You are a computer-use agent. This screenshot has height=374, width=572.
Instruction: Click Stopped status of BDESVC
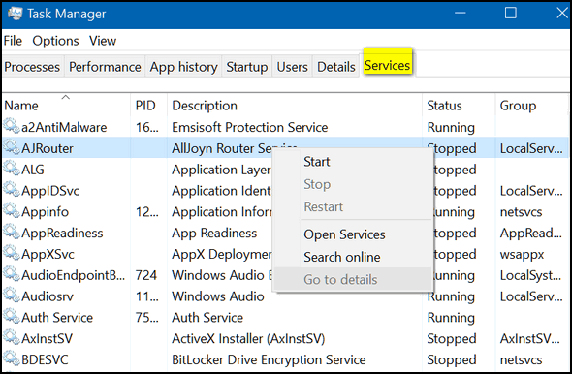[x=452, y=359]
